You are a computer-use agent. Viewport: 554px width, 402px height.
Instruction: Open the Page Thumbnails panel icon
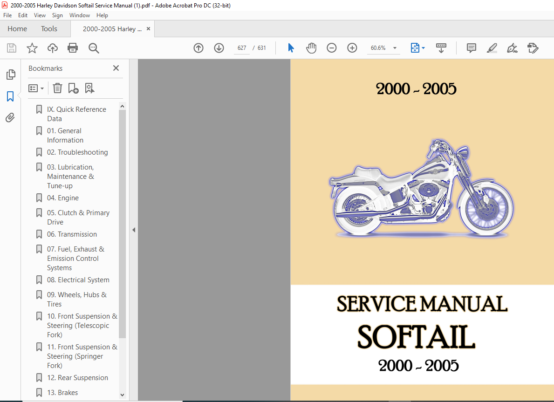pos(11,75)
